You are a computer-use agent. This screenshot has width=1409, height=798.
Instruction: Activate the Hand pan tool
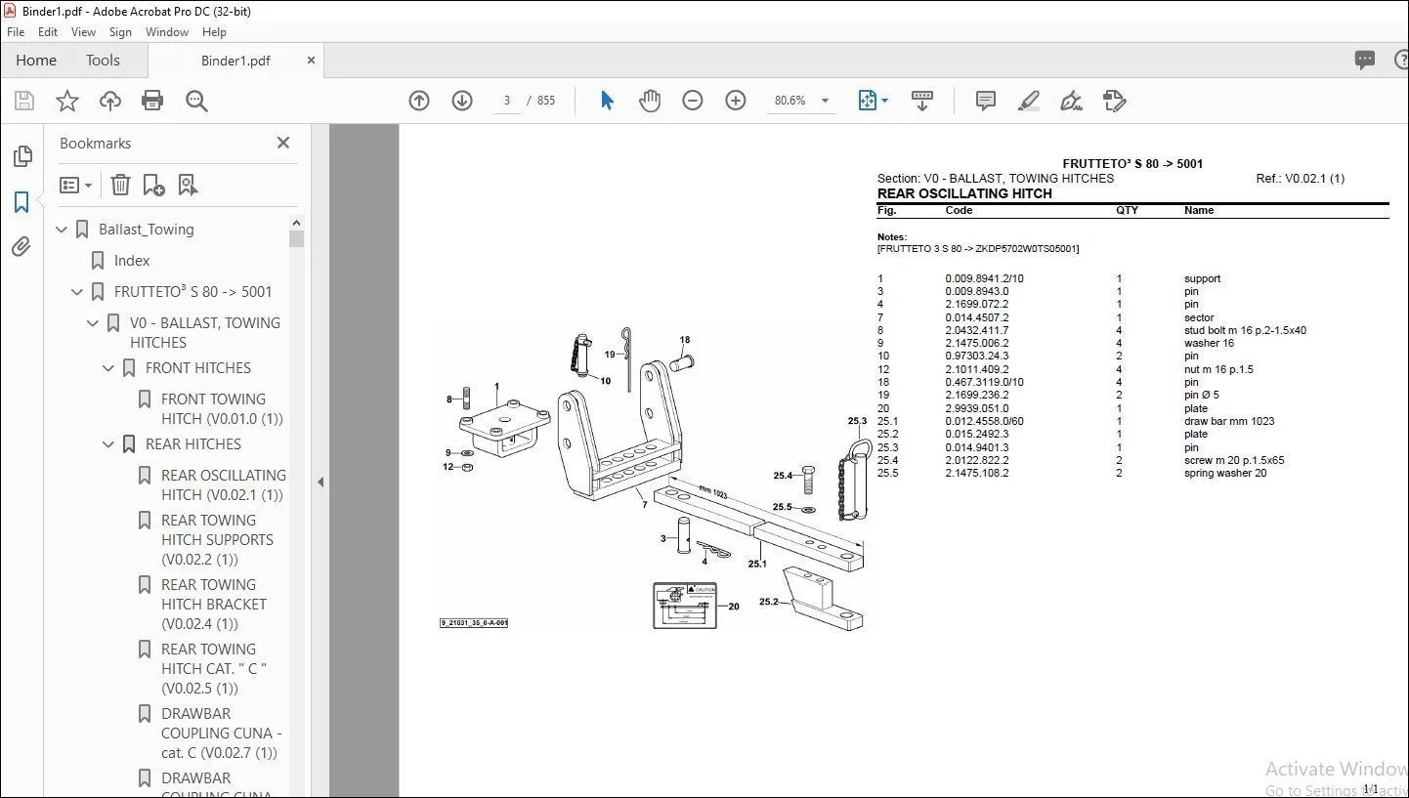click(650, 101)
